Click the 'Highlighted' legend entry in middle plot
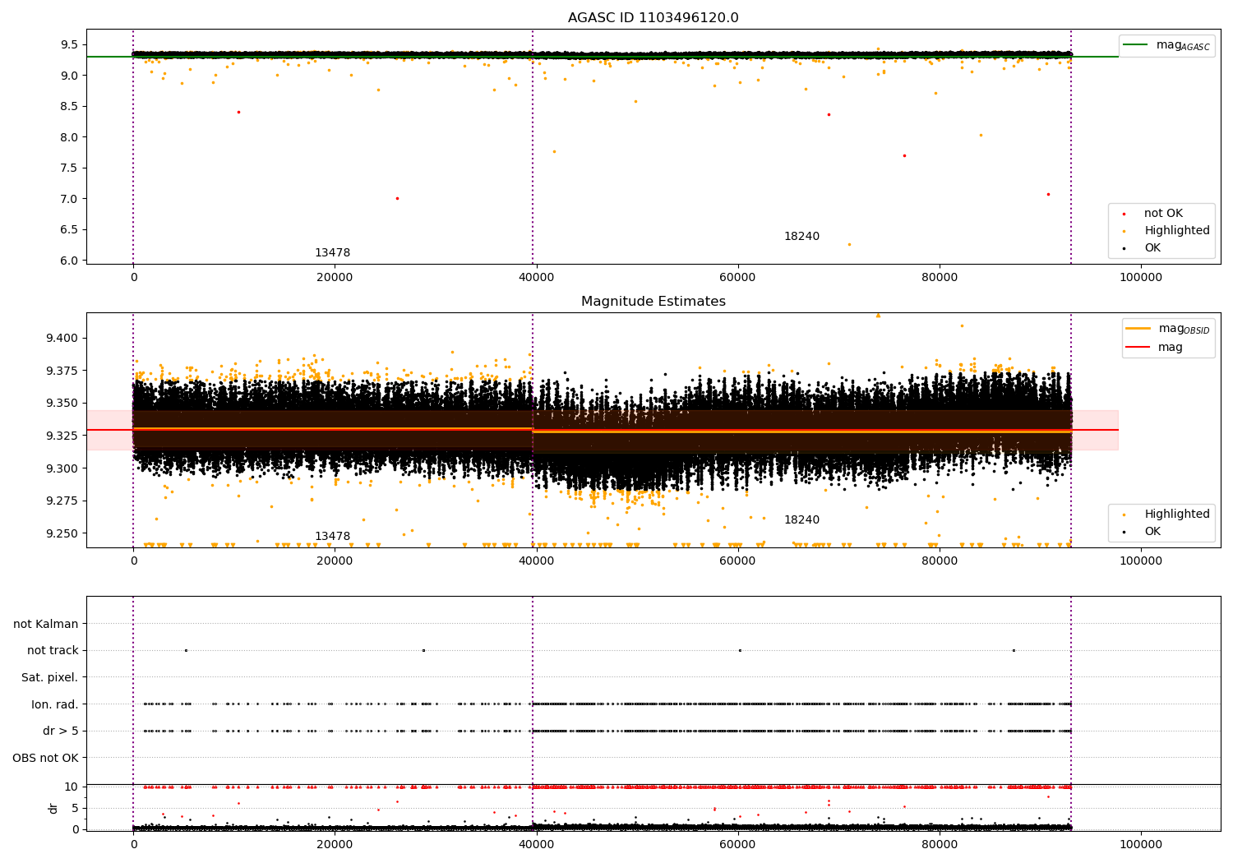Image resolution: width=1233 pixels, height=863 pixels. 1166,515
